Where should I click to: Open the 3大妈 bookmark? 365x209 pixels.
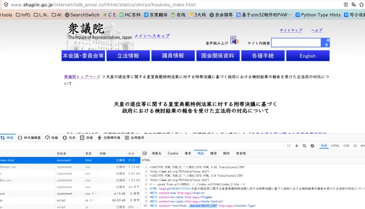click(198, 15)
